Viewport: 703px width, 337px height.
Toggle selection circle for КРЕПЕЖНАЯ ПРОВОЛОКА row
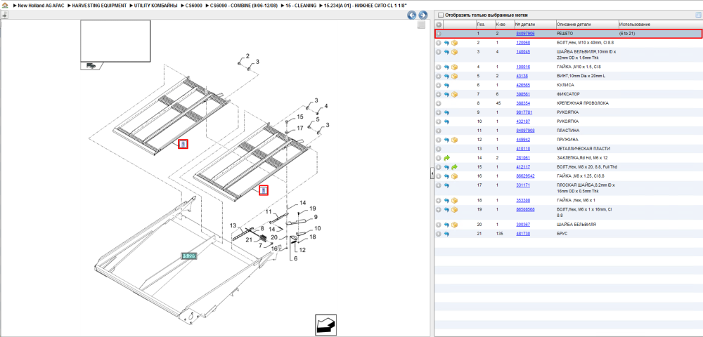(x=439, y=103)
